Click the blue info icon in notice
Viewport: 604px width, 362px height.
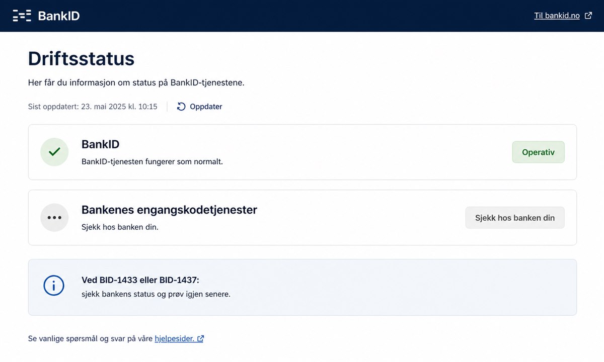click(54, 286)
